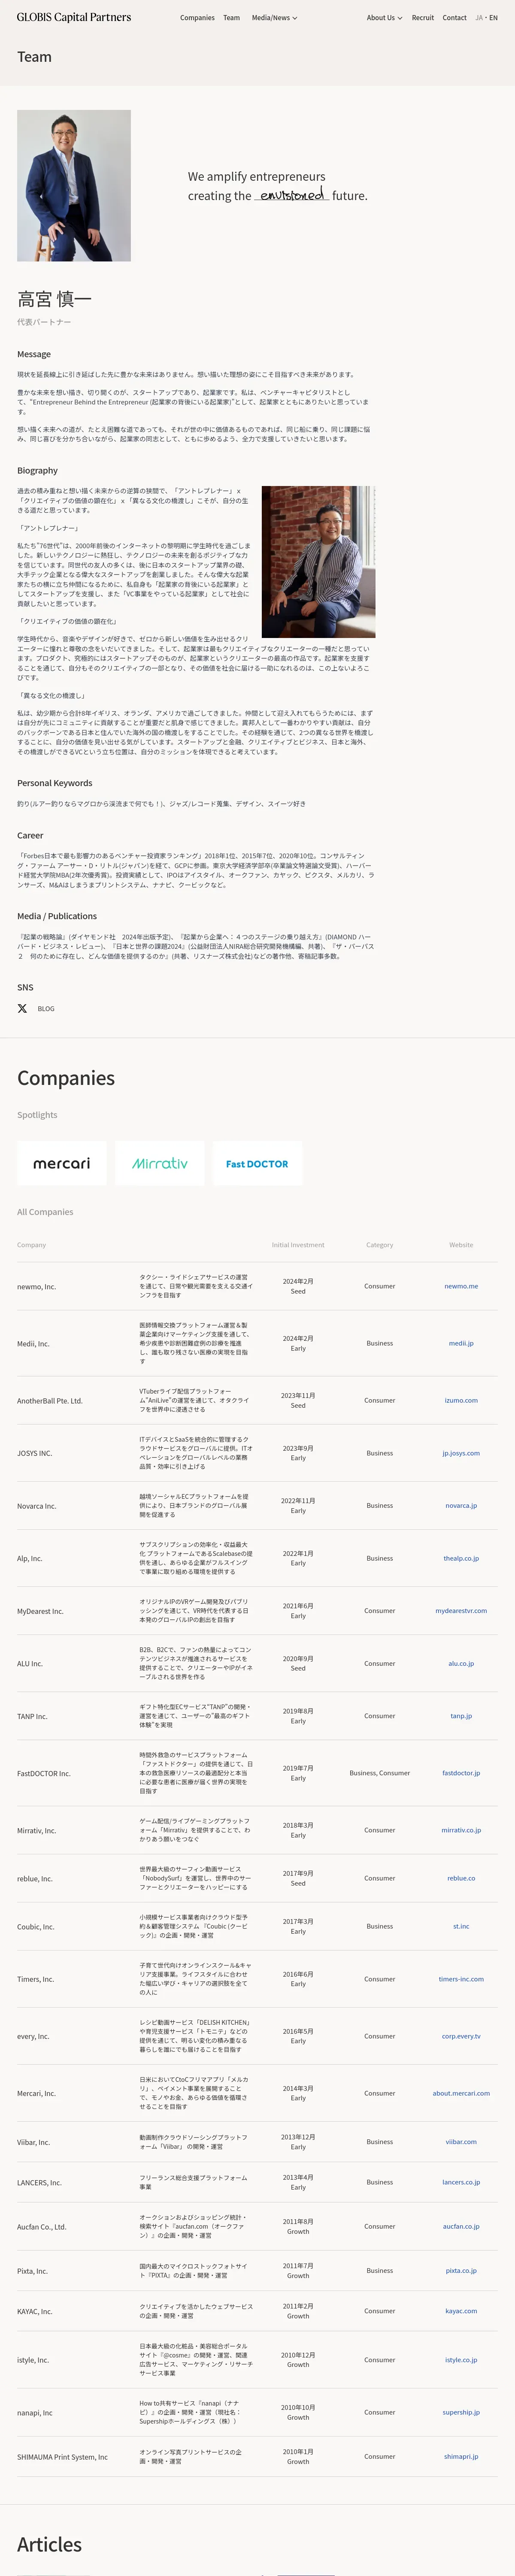Visit the timers-inc.com website link
Image resolution: width=515 pixels, height=2576 pixels.
(x=461, y=1979)
